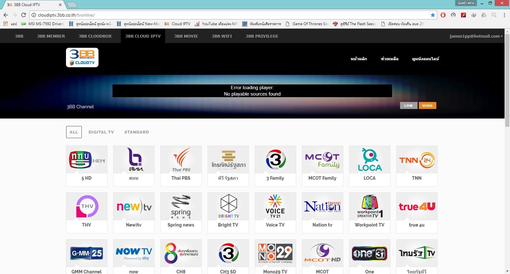The image size is (510, 274).
Task: Select the MCOT Family channel logo
Action: (323, 160)
